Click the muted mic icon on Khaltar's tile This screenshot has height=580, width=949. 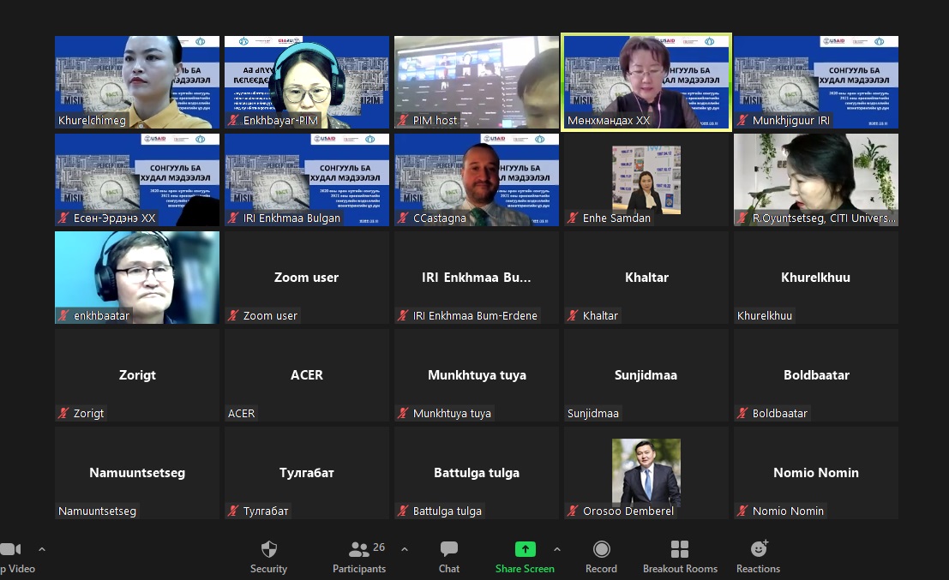click(x=572, y=316)
